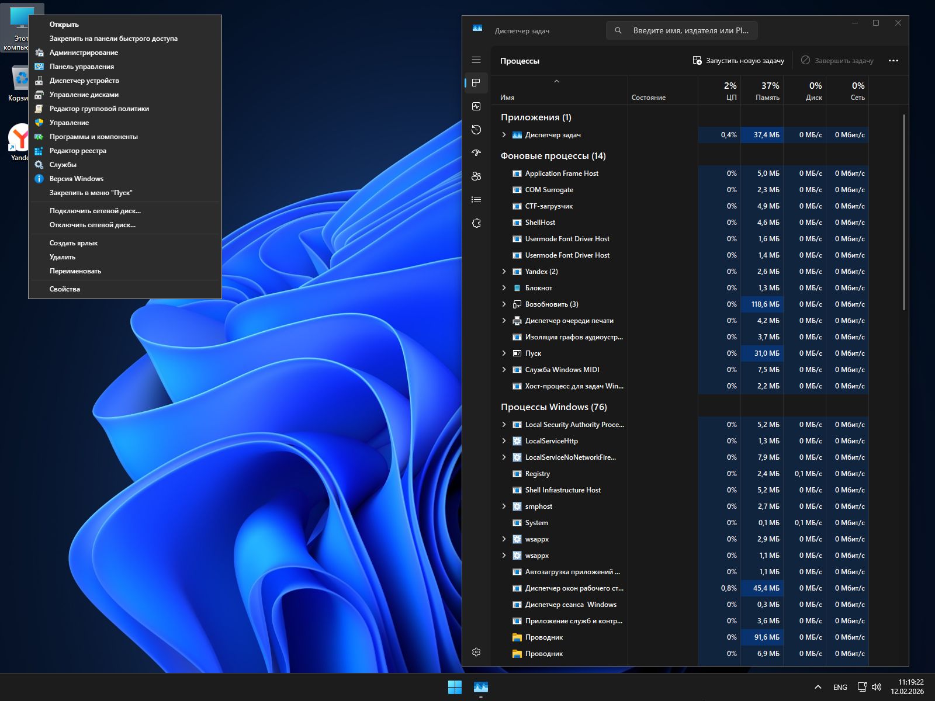
Task: Click the three-dot more options button
Action: click(x=893, y=61)
